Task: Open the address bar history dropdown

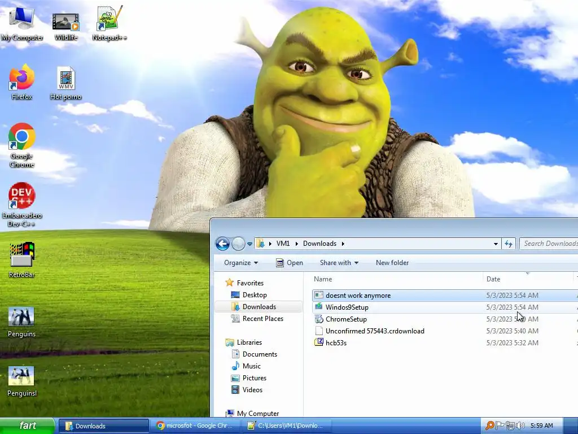Action: [x=496, y=244]
